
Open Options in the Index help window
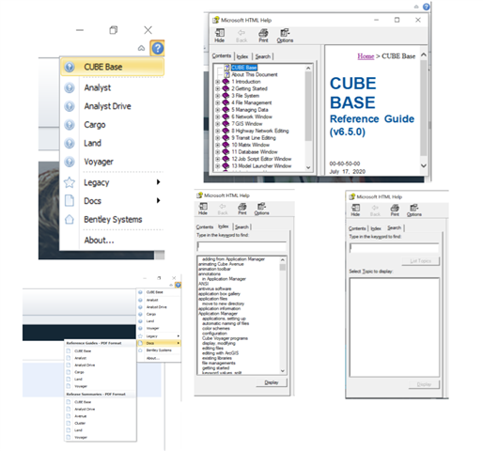point(261,209)
